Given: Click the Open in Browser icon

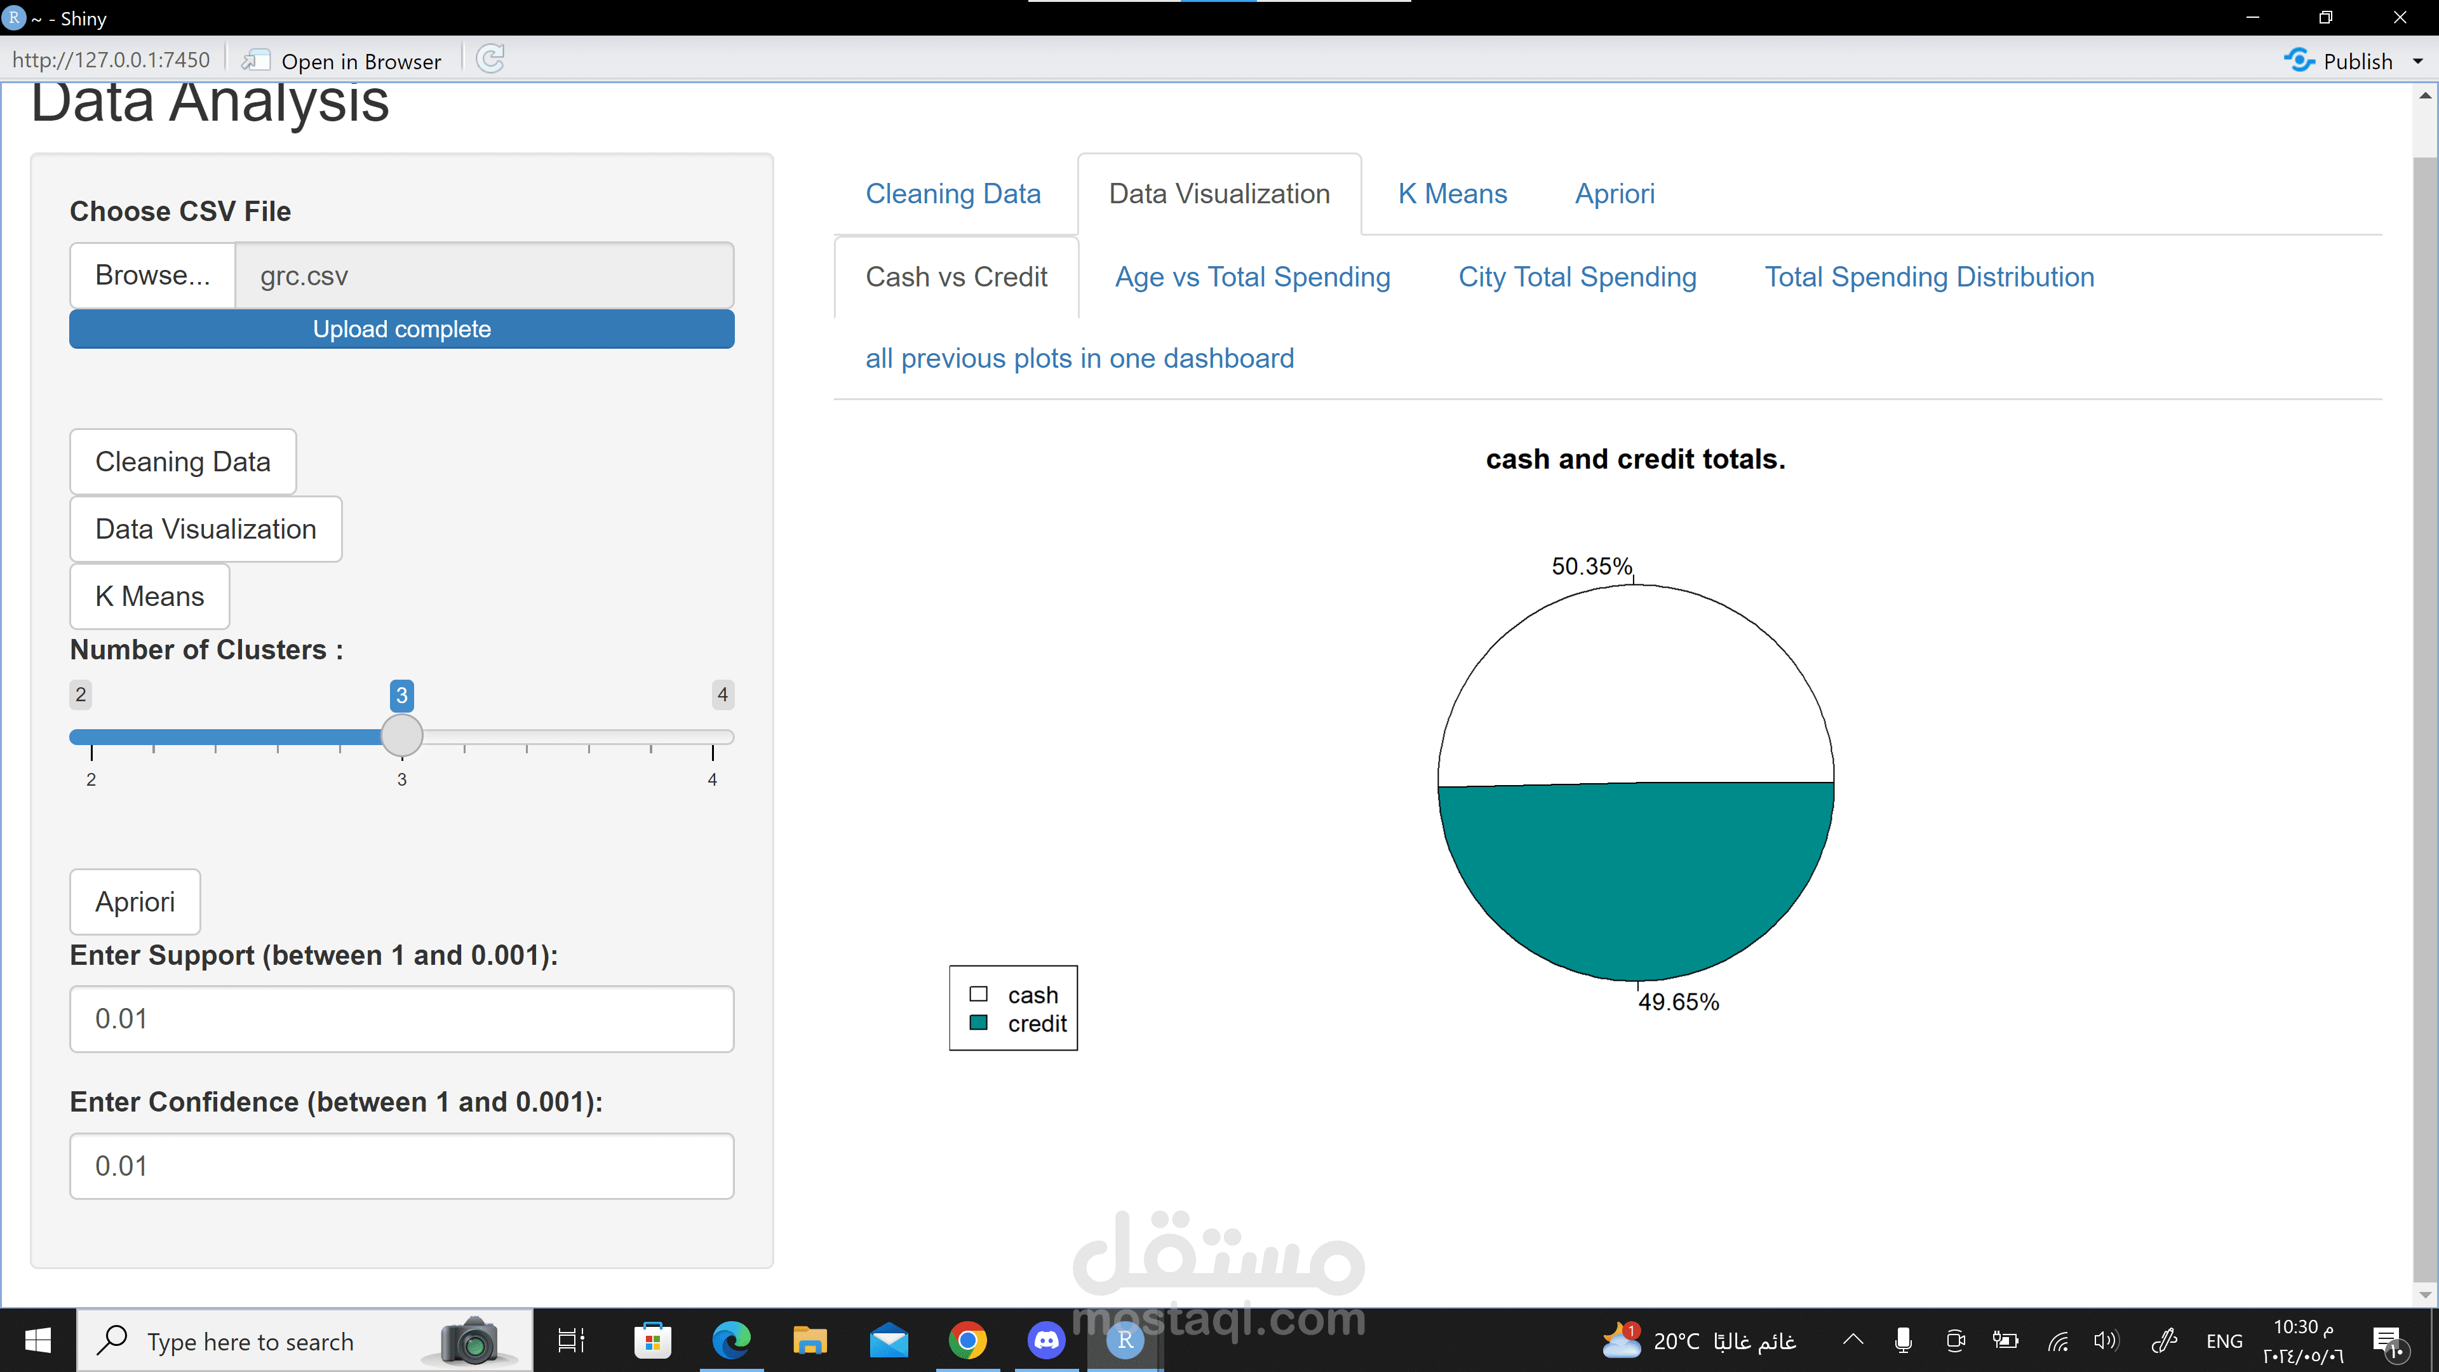Looking at the screenshot, I should [255, 60].
